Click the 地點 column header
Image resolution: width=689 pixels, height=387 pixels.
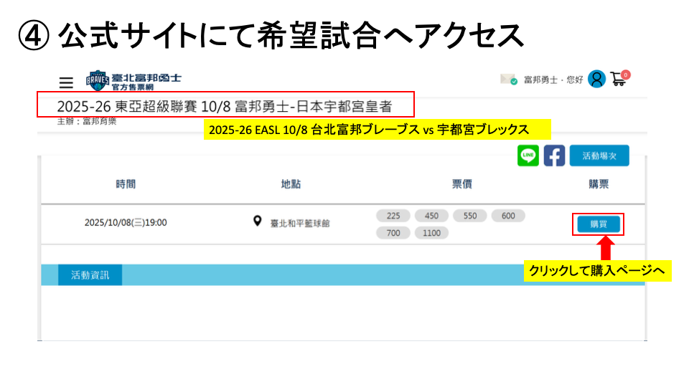point(291,184)
